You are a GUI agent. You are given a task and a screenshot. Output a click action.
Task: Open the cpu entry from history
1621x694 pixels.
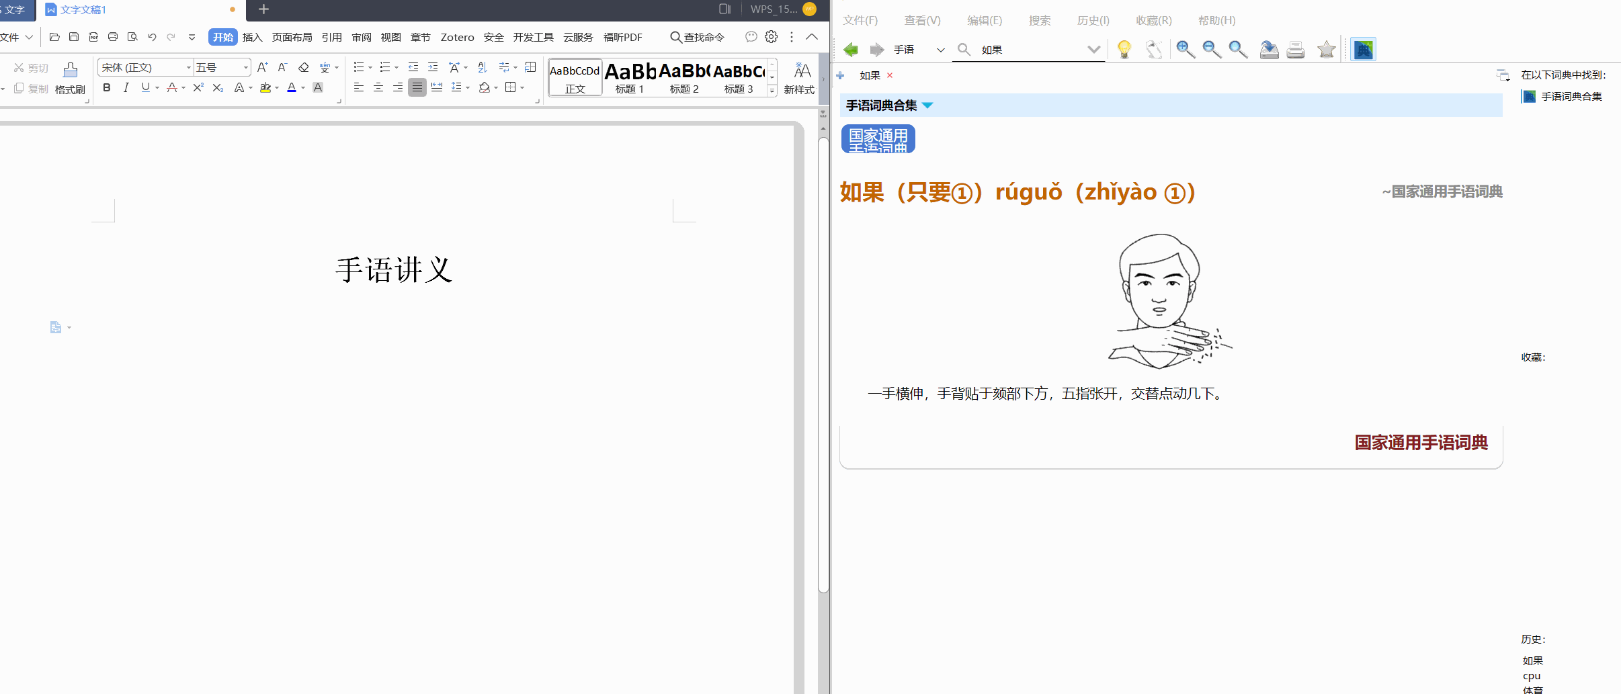(x=1532, y=676)
